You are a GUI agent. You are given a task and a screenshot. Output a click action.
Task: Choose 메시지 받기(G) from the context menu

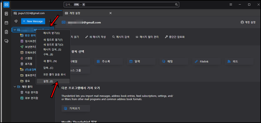[x=53, y=33]
